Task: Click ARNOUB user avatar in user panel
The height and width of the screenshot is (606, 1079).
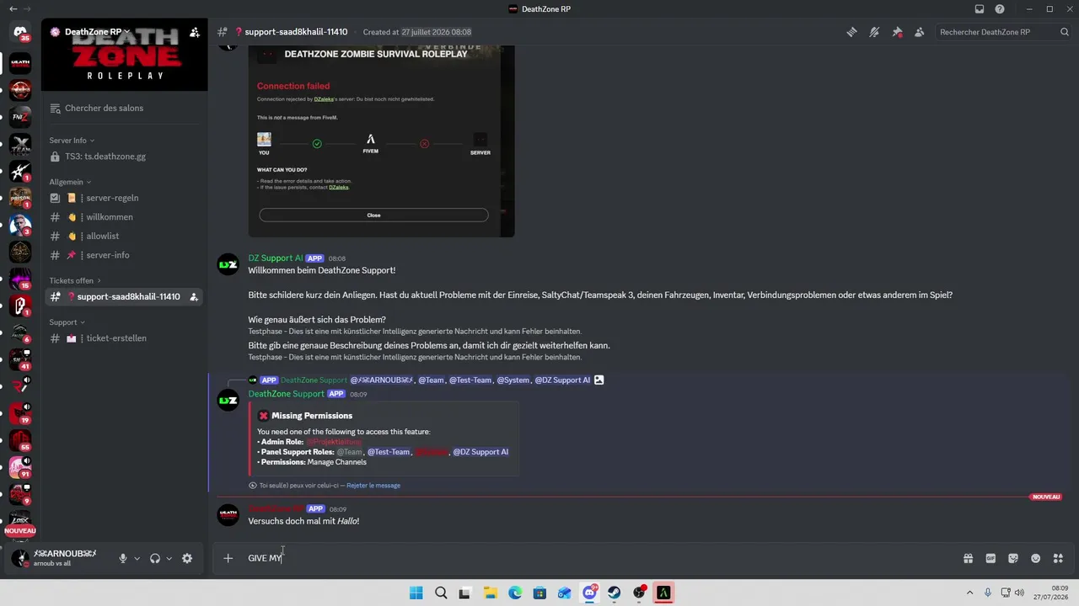Action: tap(20, 558)
